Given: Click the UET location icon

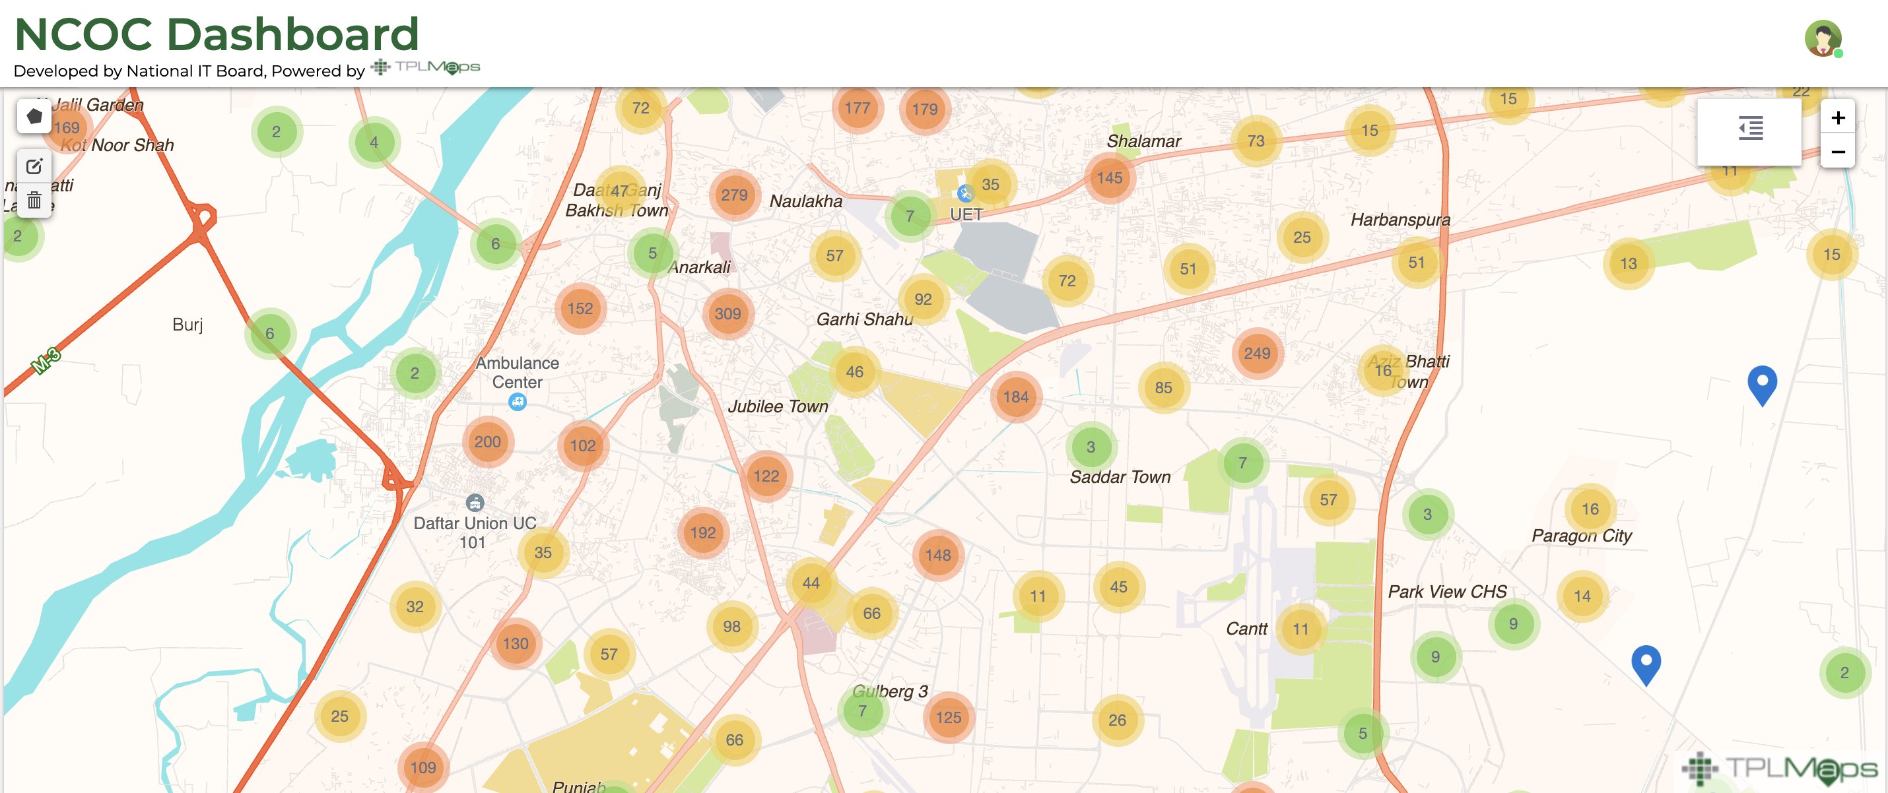Looking at the screenshot, I should [x=964, y=193].
